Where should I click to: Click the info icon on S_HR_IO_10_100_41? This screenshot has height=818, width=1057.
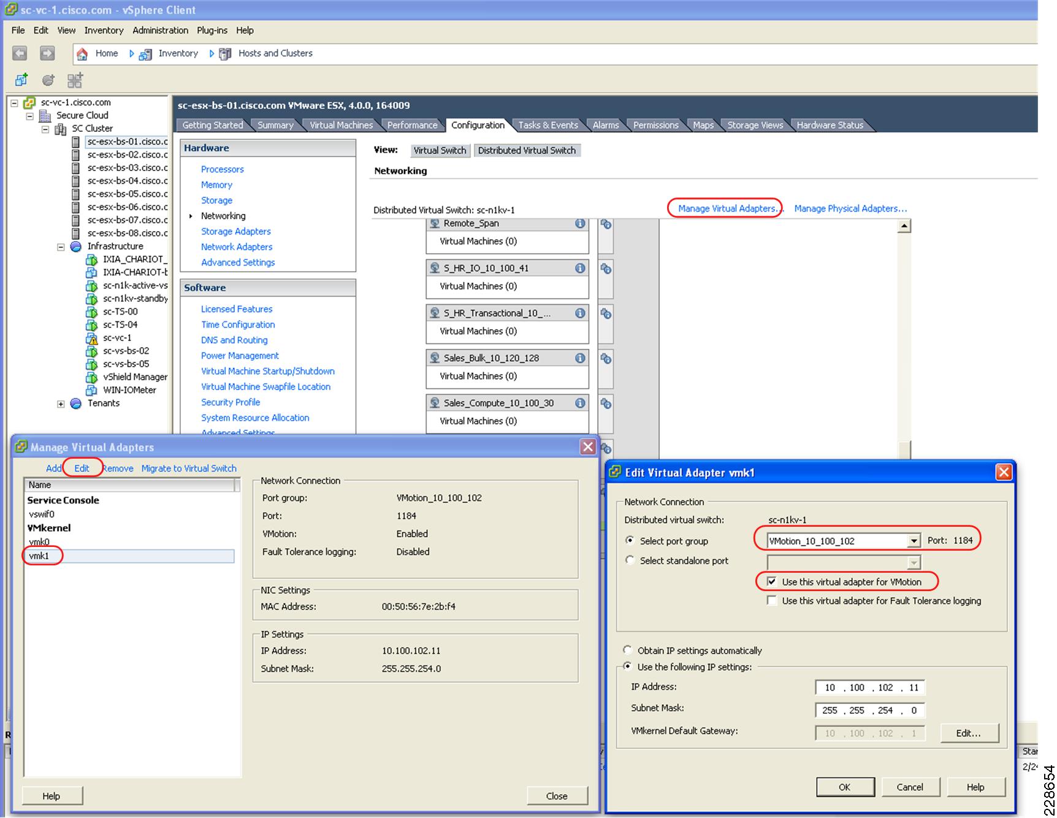pos(580,268)
